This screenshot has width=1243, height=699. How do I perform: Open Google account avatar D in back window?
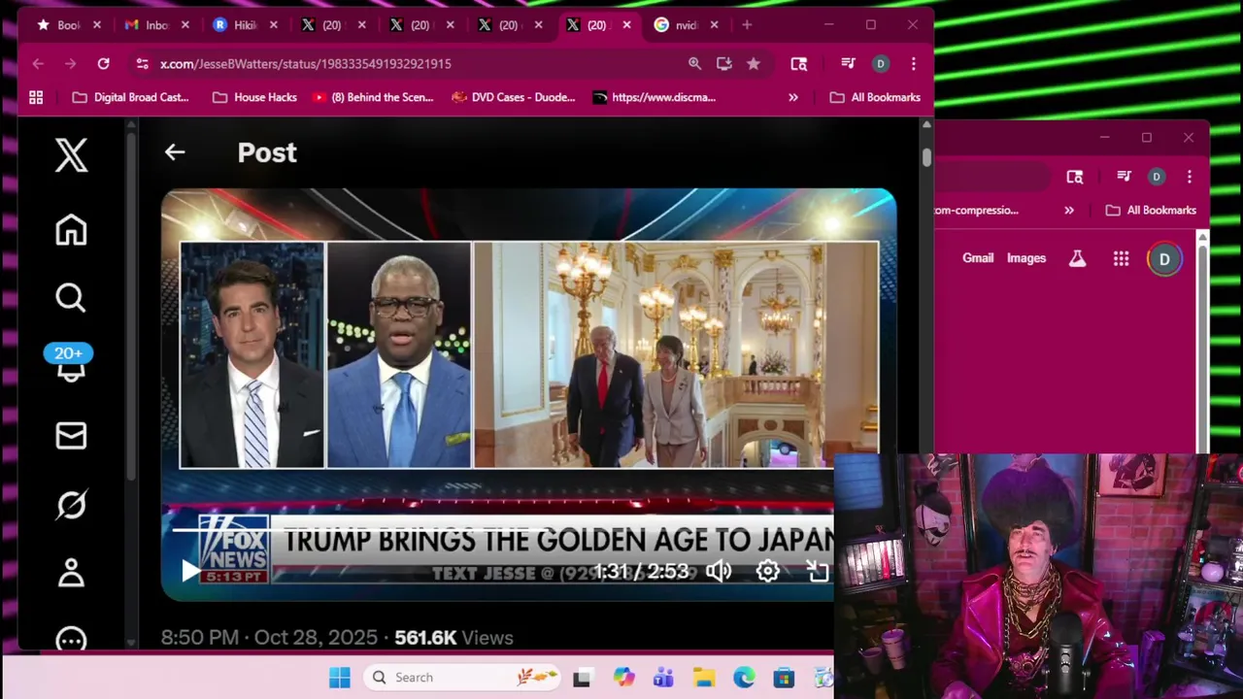click(1164, 259)
